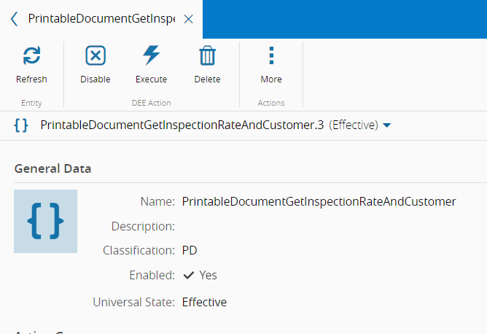The width and height of the screenshot is (487, 334).
Task: Go back using the left chevron in the tab
Action: coord(15,19)
